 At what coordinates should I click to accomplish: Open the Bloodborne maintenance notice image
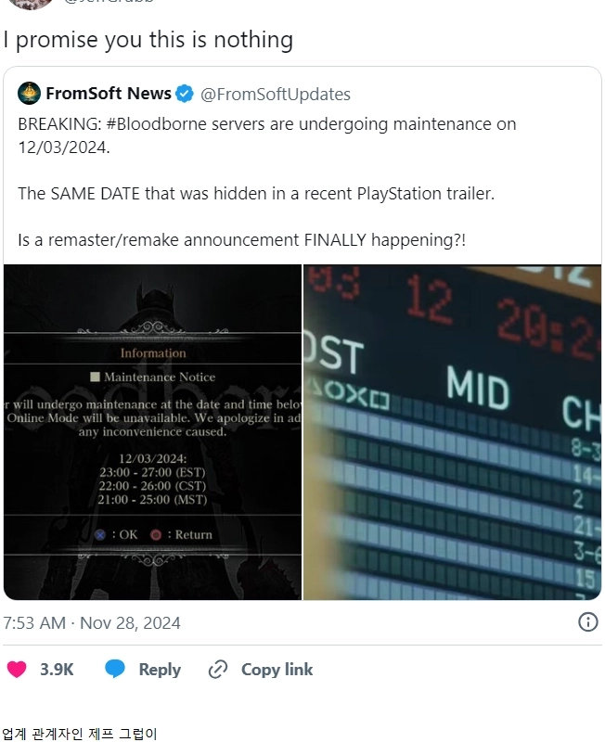click(x=152, y=432)
